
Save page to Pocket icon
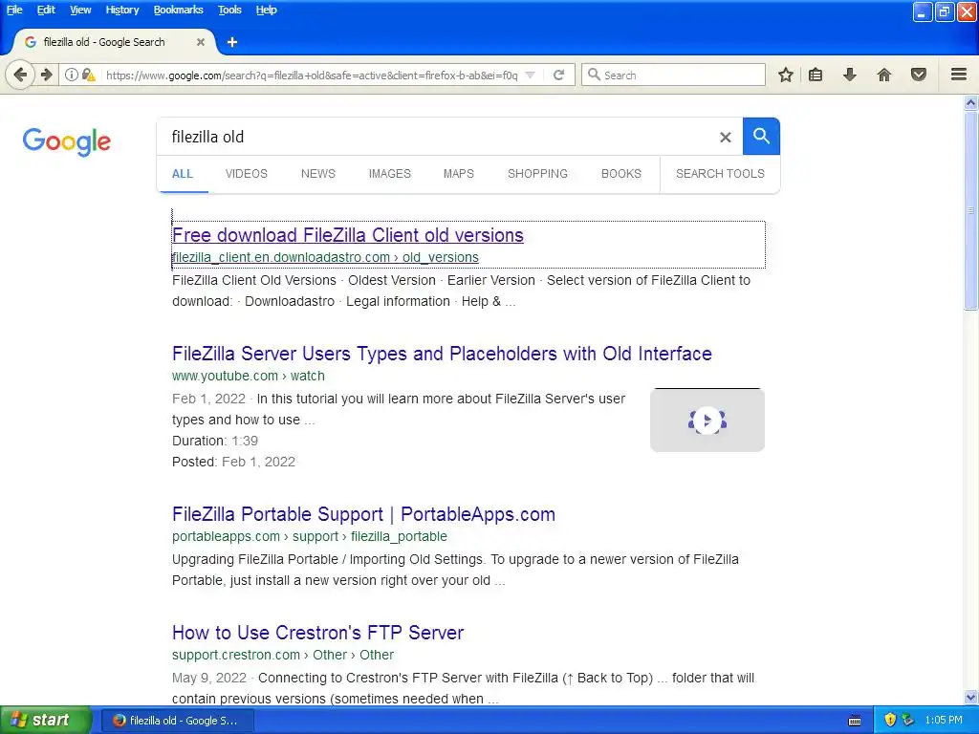[919, 75]
